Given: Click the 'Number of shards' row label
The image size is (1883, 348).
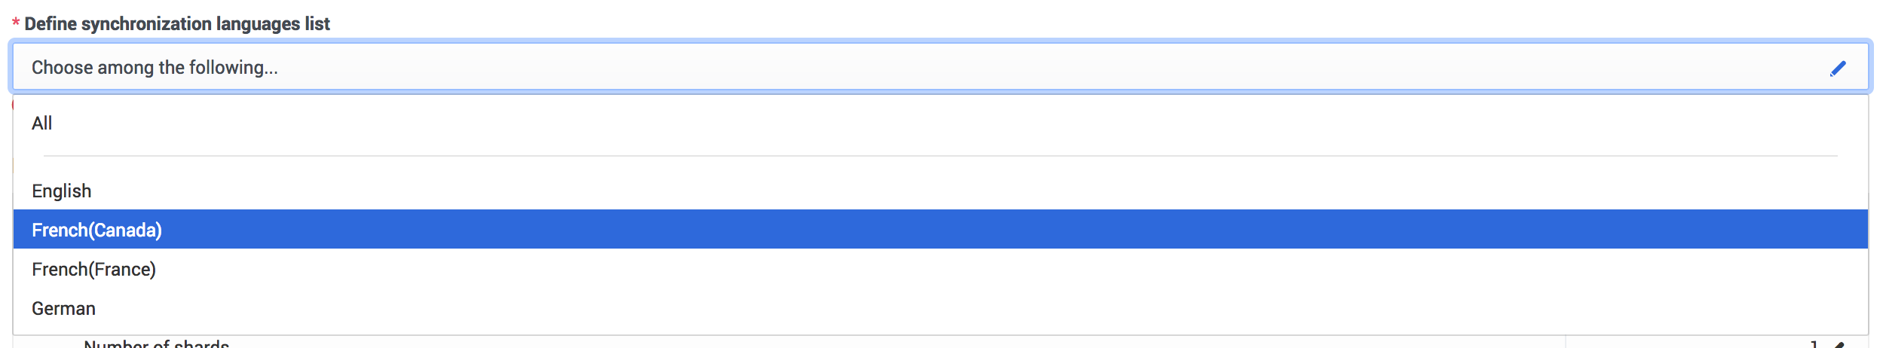Looking at the screenshot, I should coord(157,344).
